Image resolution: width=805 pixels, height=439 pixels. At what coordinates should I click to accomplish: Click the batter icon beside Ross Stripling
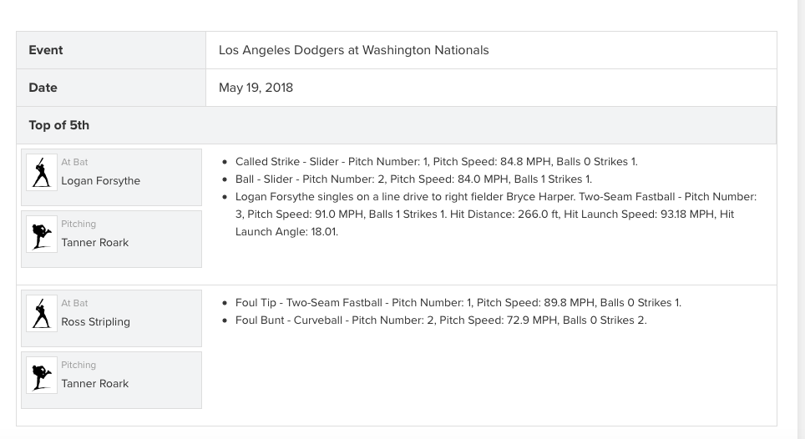pyautogui.click(x=42, y=314)
